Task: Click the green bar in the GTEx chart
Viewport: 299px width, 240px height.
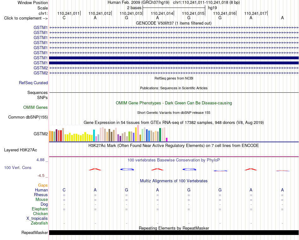Action: pyautogui.click(x=160, y=135)
